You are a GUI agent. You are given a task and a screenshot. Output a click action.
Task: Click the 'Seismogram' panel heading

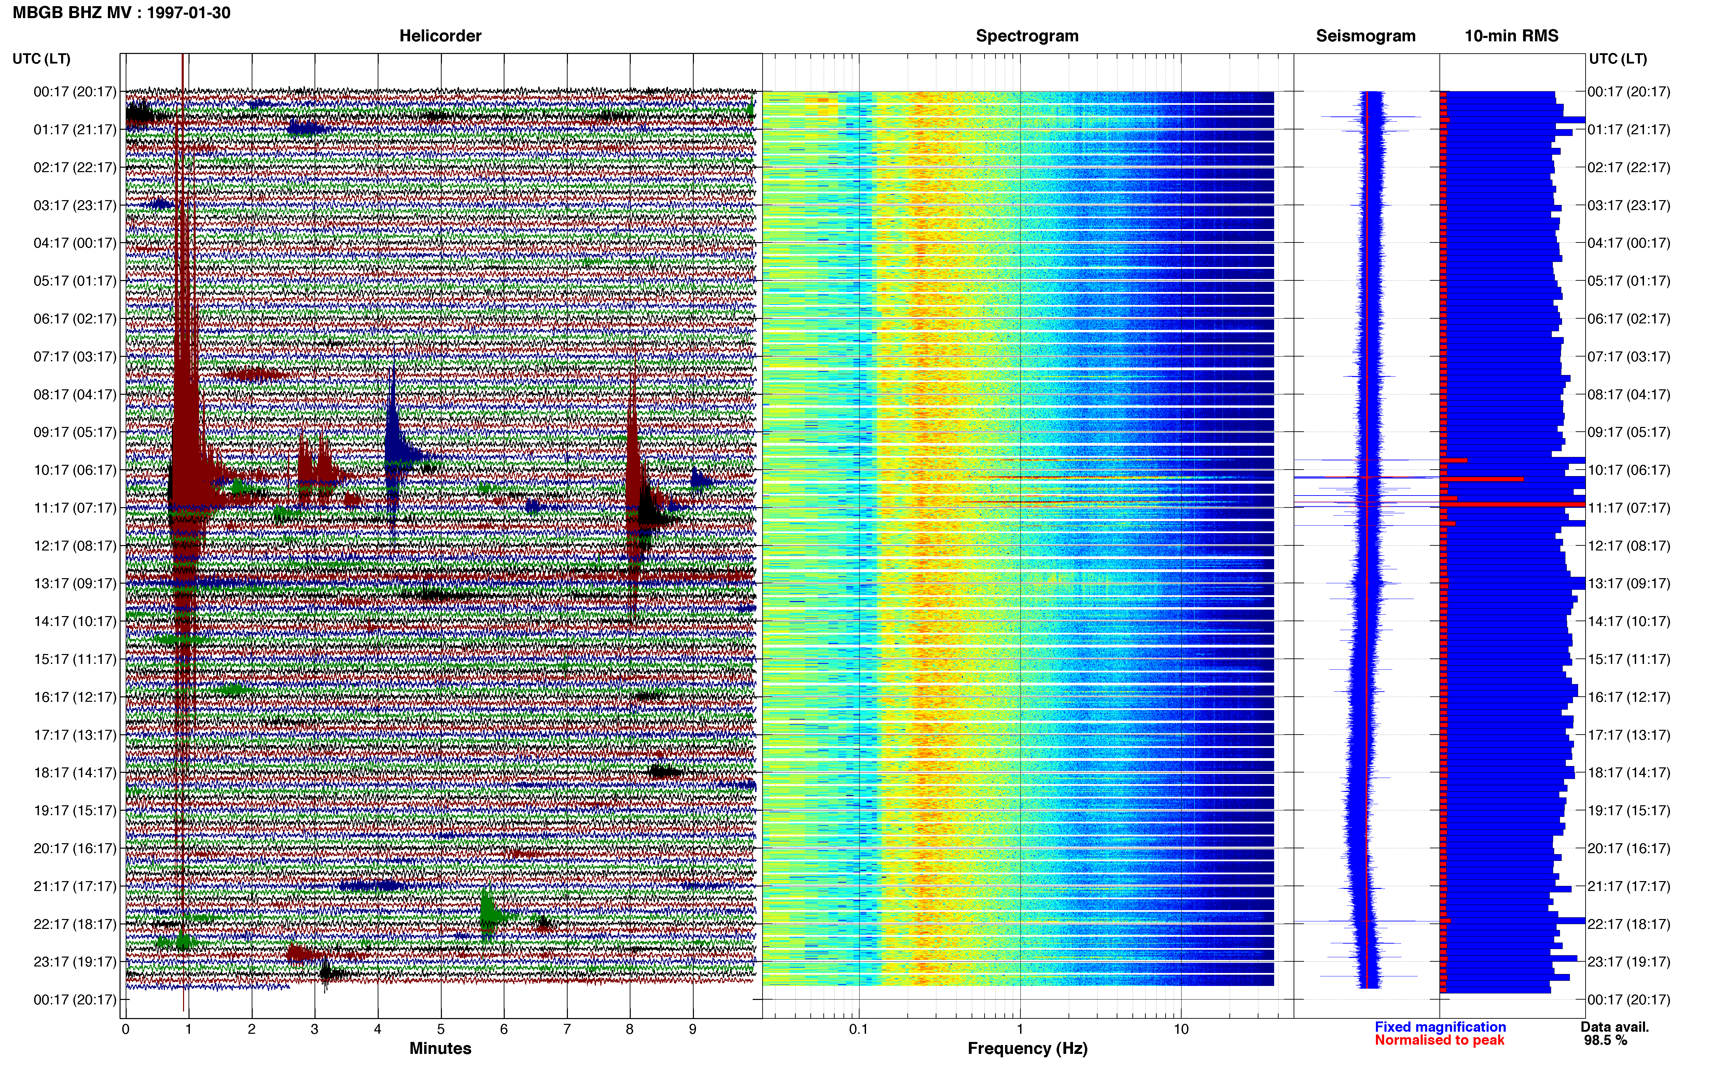click(x=1365, y=36)
